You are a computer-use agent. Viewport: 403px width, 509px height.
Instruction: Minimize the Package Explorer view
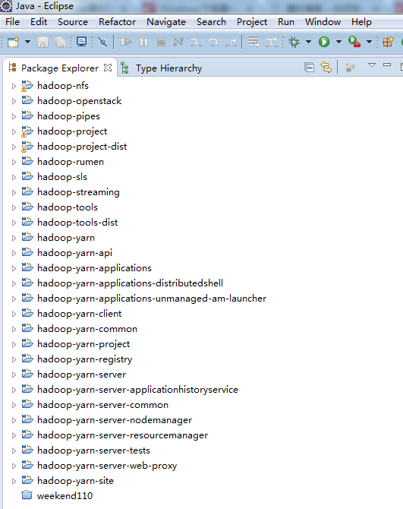[387, 65]
